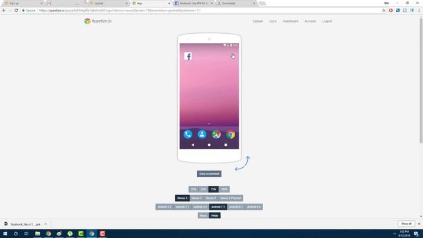Open the red taskbar app icon
423x238 pixels.
(102, 233)
